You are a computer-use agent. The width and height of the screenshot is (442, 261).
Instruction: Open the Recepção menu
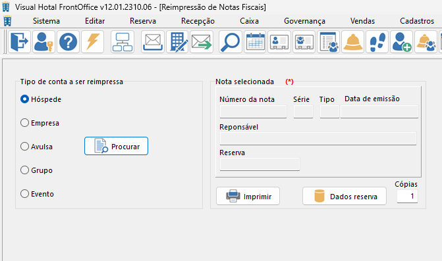[x=198, y=21]
